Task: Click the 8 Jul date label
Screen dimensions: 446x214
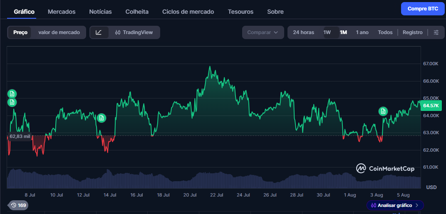Action: 30,195
